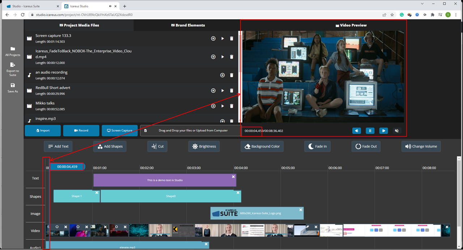Add RedBull Short advert to timeline
Viewport: 463px width, 250px height.
point(213,90)
